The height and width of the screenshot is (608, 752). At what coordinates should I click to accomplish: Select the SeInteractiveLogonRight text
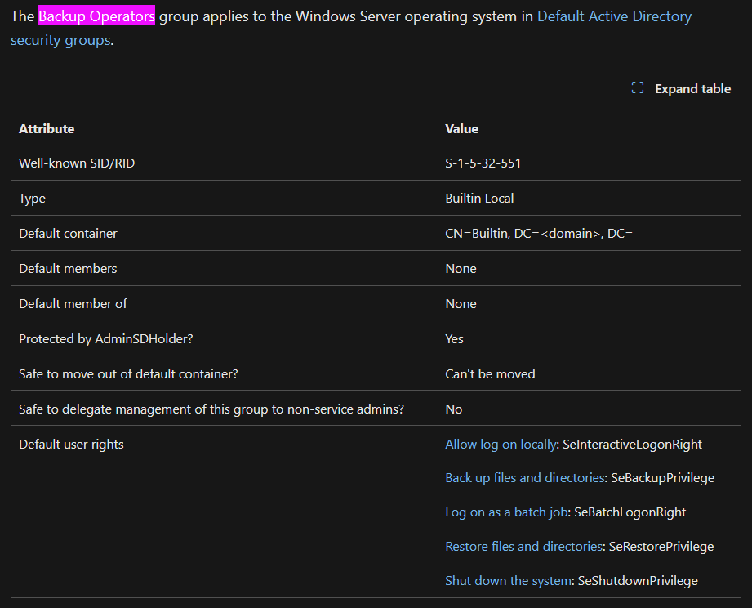point(632,445)
